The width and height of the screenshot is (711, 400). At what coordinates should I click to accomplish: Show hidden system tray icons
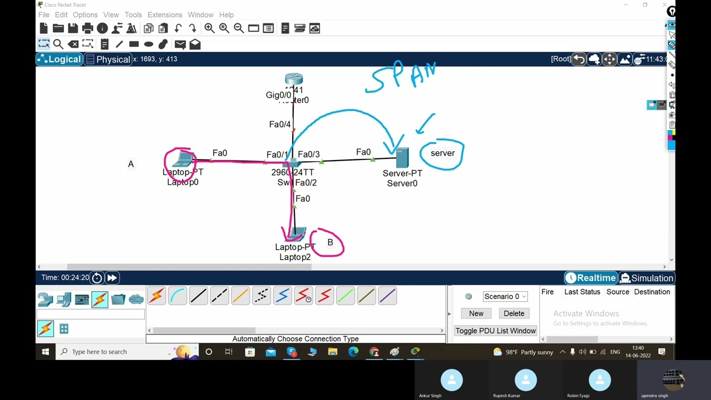pyautogui.click(x=563, y=352)
